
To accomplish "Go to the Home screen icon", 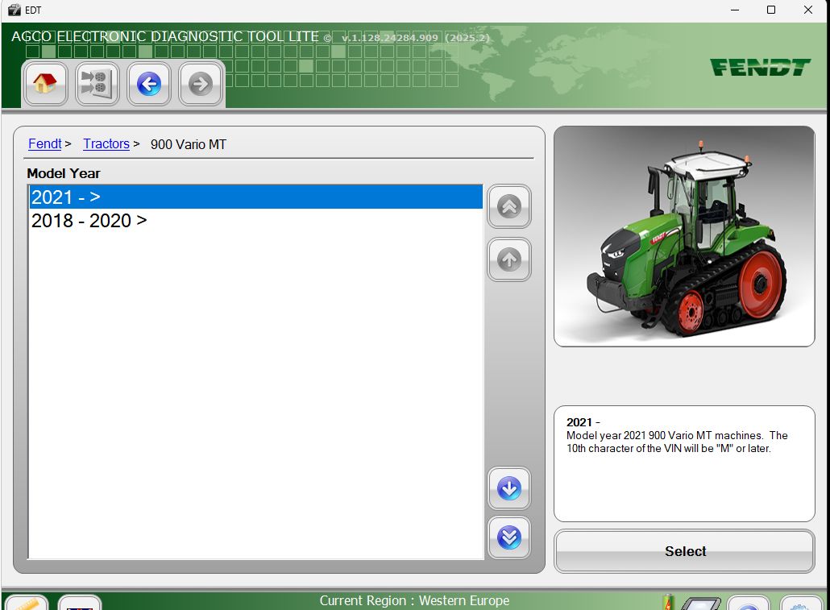I will (44, 84).
